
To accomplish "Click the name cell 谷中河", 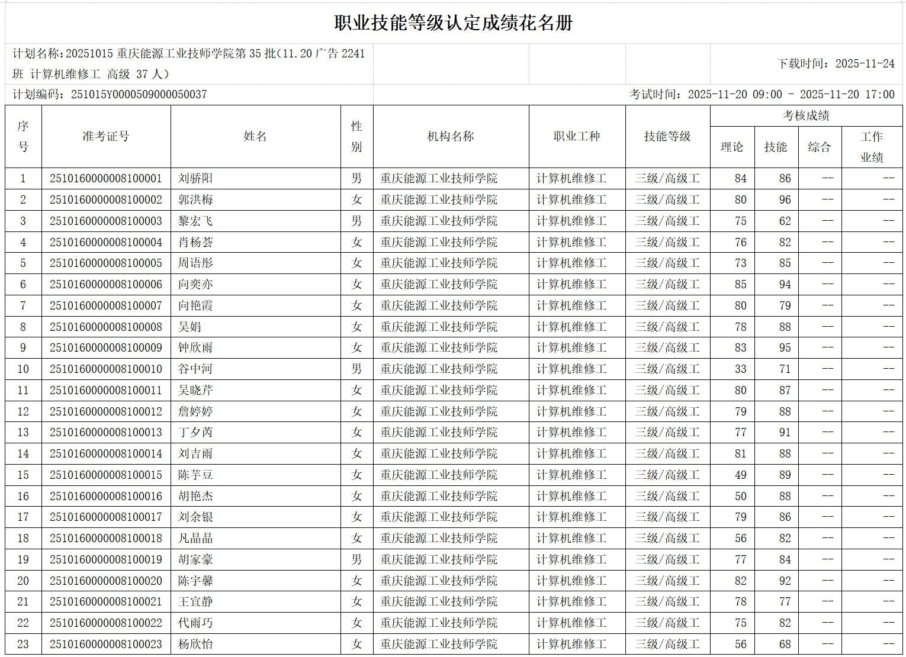I will tap(195, 369).
